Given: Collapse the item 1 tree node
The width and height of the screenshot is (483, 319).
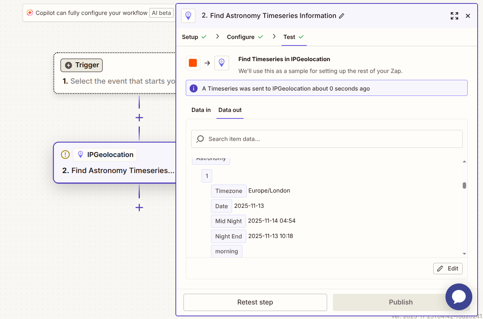Looking at the screenshot, I should point(207,176).
